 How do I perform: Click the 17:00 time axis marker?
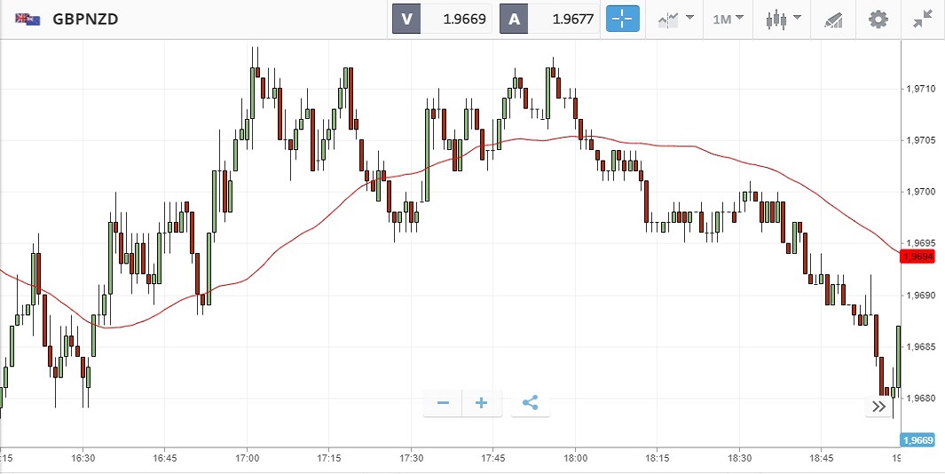pyautogui.click(x=248, y=459)
